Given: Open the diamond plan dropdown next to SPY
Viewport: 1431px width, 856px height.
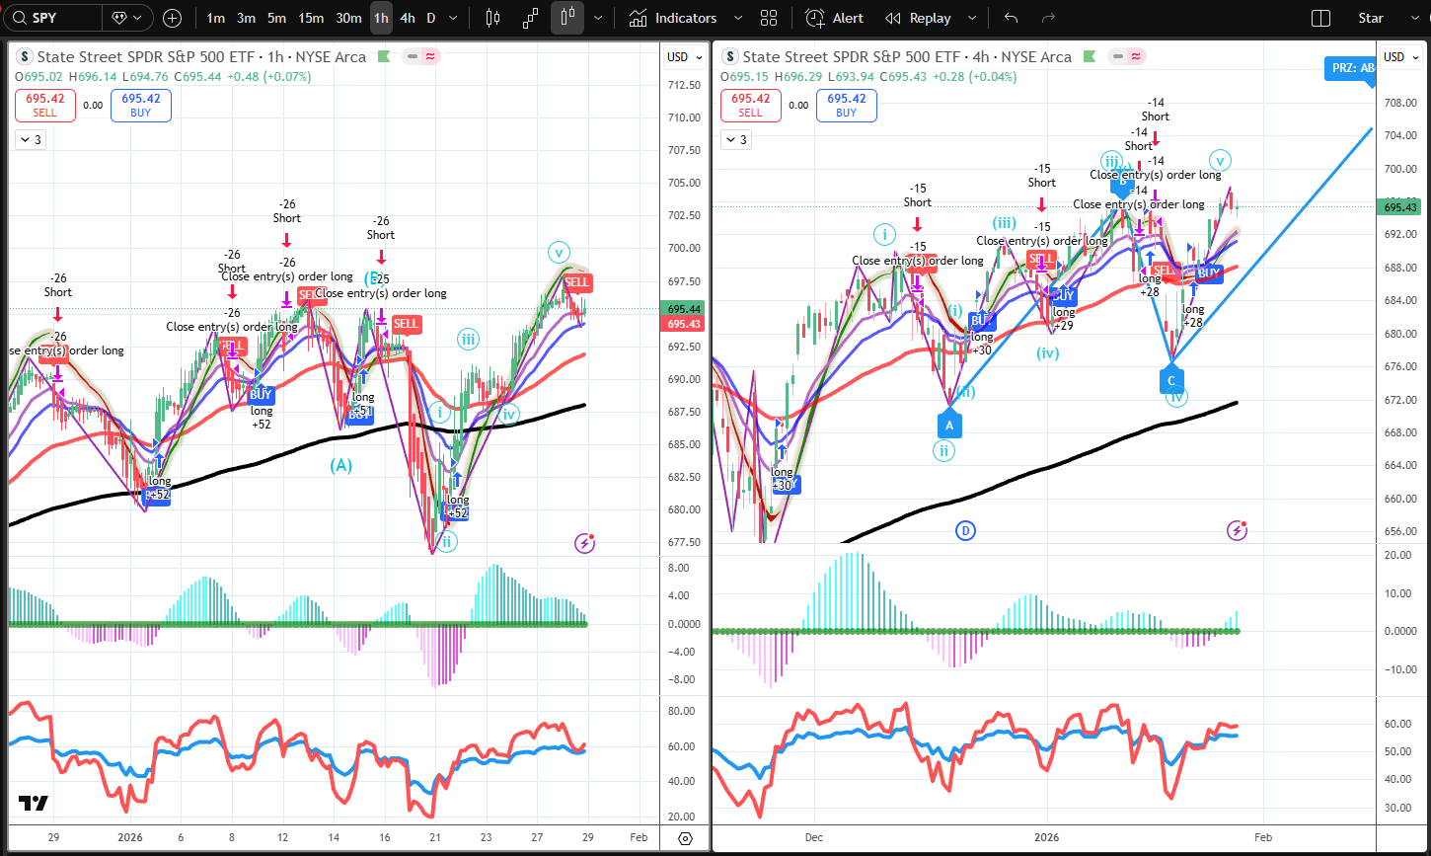Looking at the screenshot, I should click(x=128, y=18).
